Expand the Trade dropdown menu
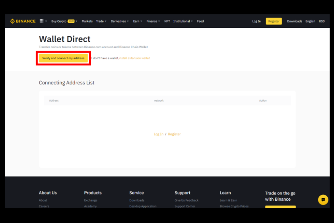This screenshot has height=223, width=334. click(x=101, y=21)
